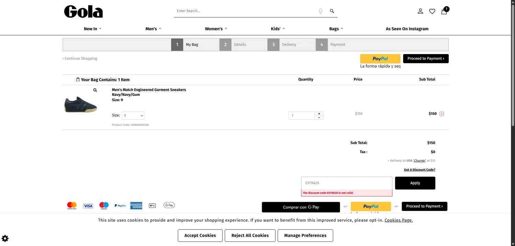Open the wishlist heart icon

pos(432,11)
